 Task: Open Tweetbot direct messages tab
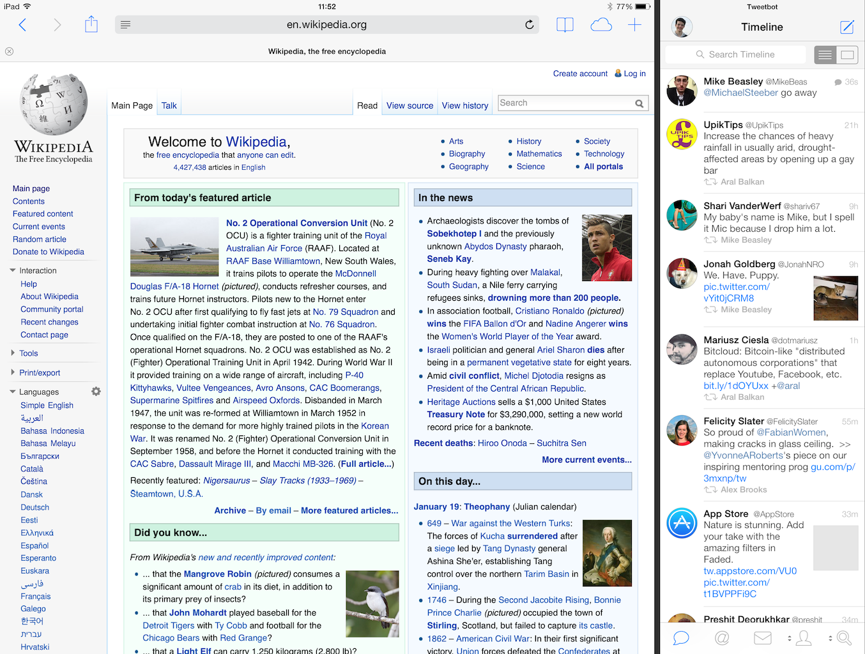click(x=763, y=637)
